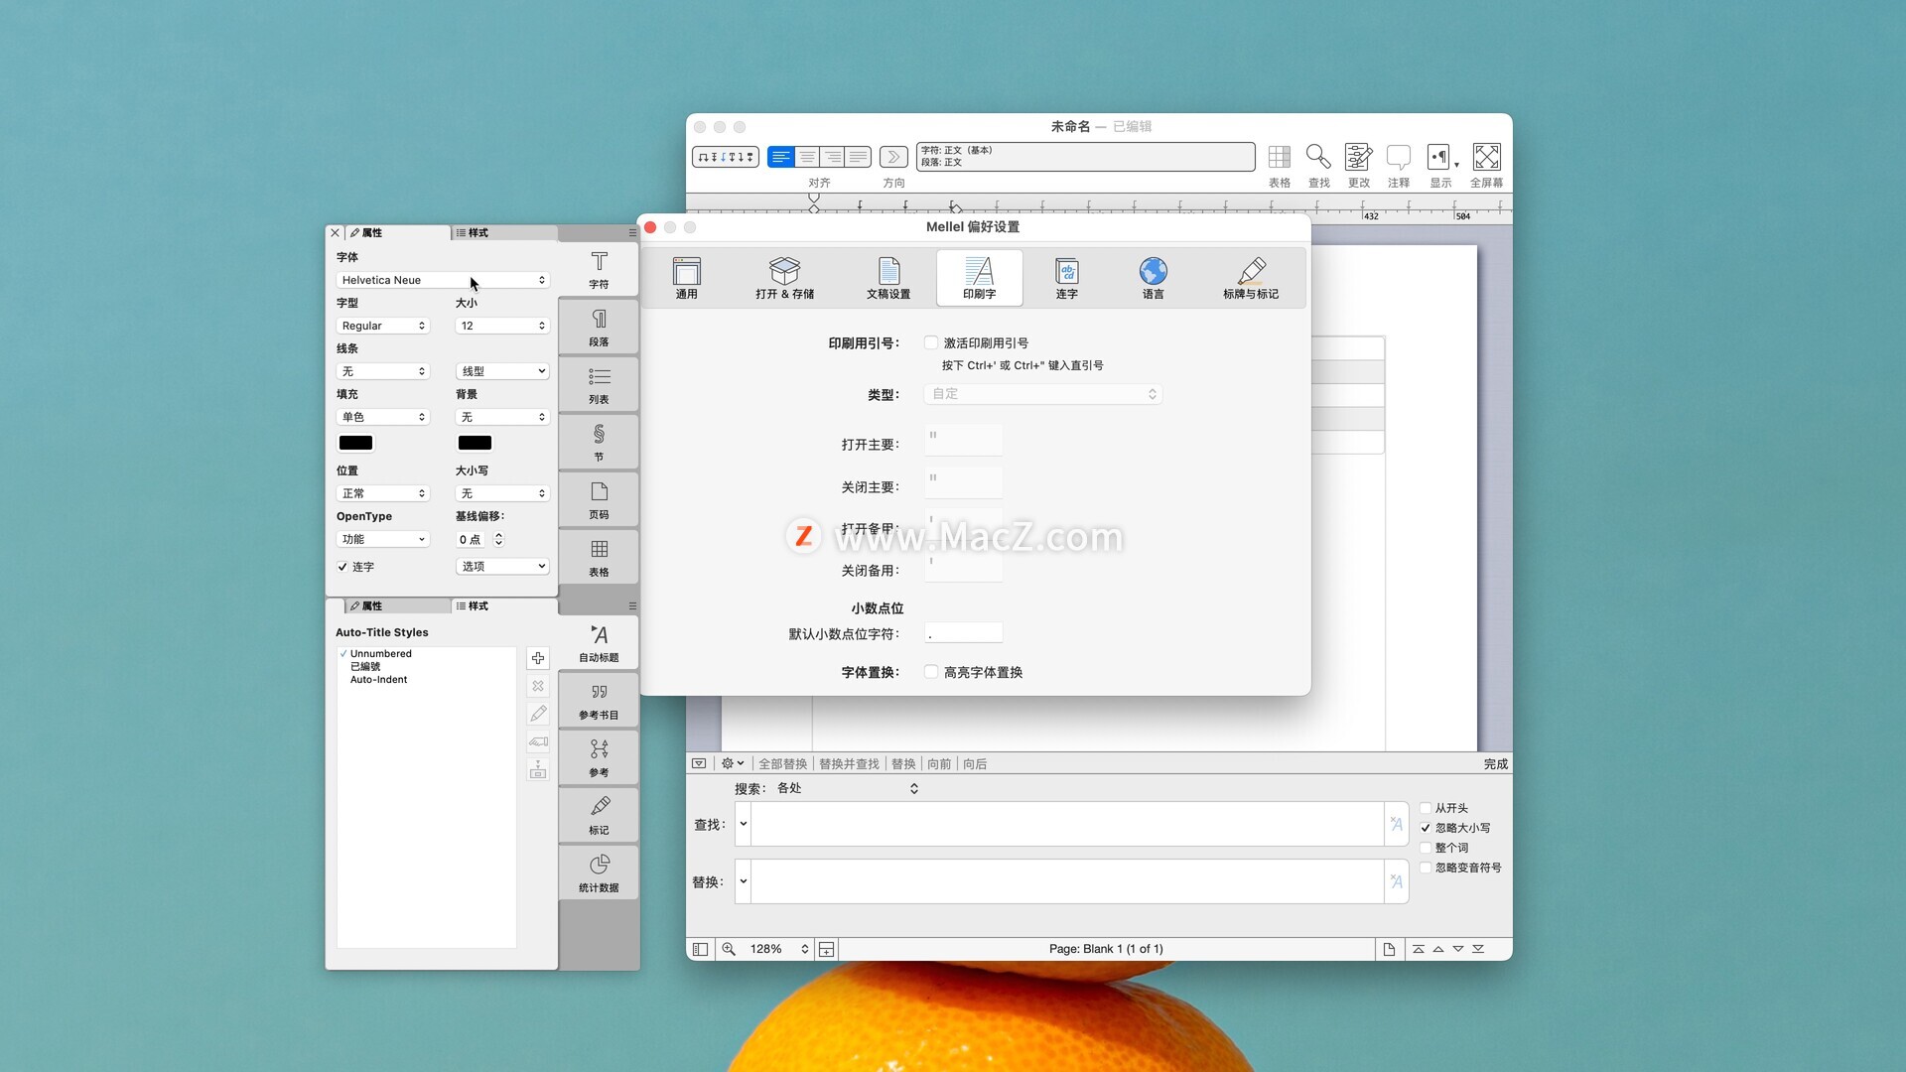Image resolution: width=1906 pixels, height=1072 pixels.
Task: Open the 128% zoom level dropdown
Action: pos(778,949)
